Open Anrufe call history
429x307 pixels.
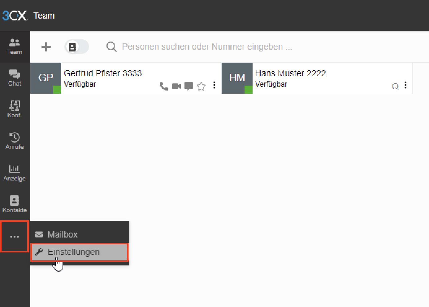pos(15,141)
